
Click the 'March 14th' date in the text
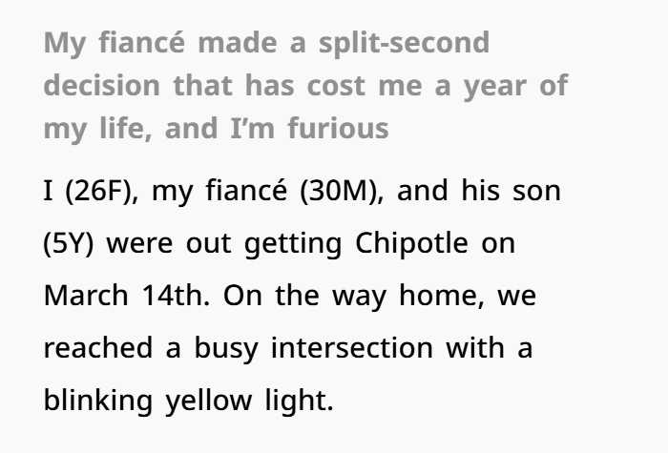pyautogui.click(x=127, y=296)
